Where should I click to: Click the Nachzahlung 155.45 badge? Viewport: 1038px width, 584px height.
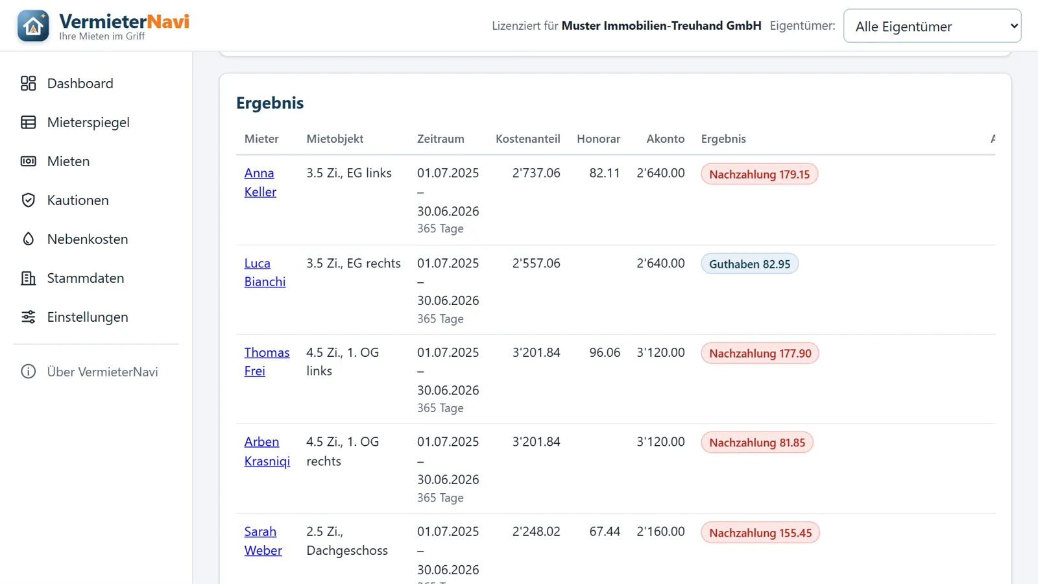pyautogui.click(x=760, y=533)
